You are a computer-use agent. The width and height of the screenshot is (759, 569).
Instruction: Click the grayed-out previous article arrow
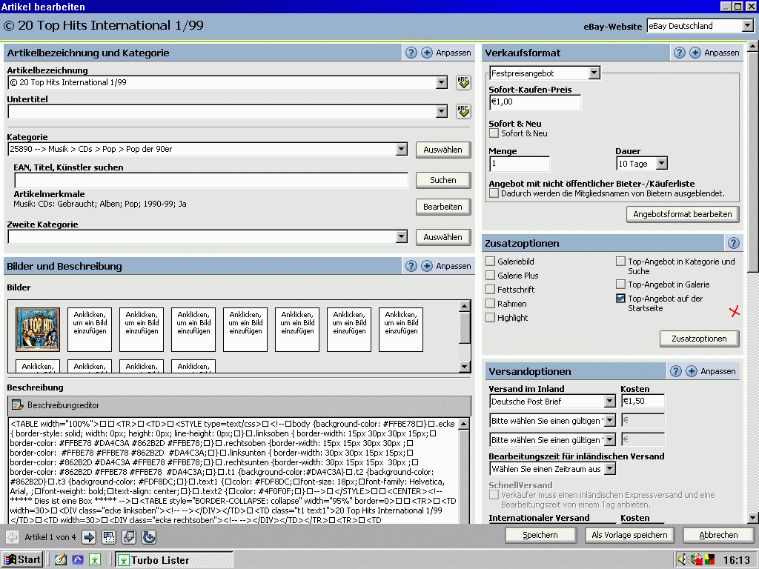[x=13, y=536]
